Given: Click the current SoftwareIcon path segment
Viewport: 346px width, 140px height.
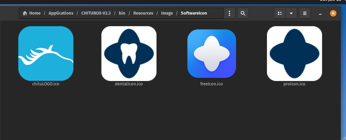Looking at the screenshot, I should coord(194,13).
